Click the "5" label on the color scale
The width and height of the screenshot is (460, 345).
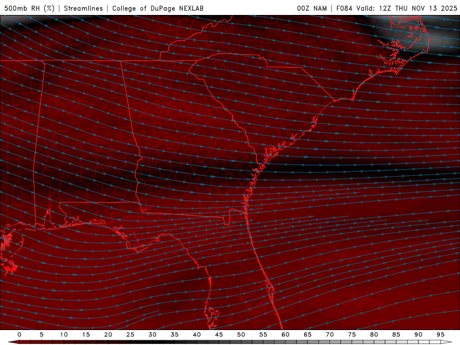coord(41,335)
